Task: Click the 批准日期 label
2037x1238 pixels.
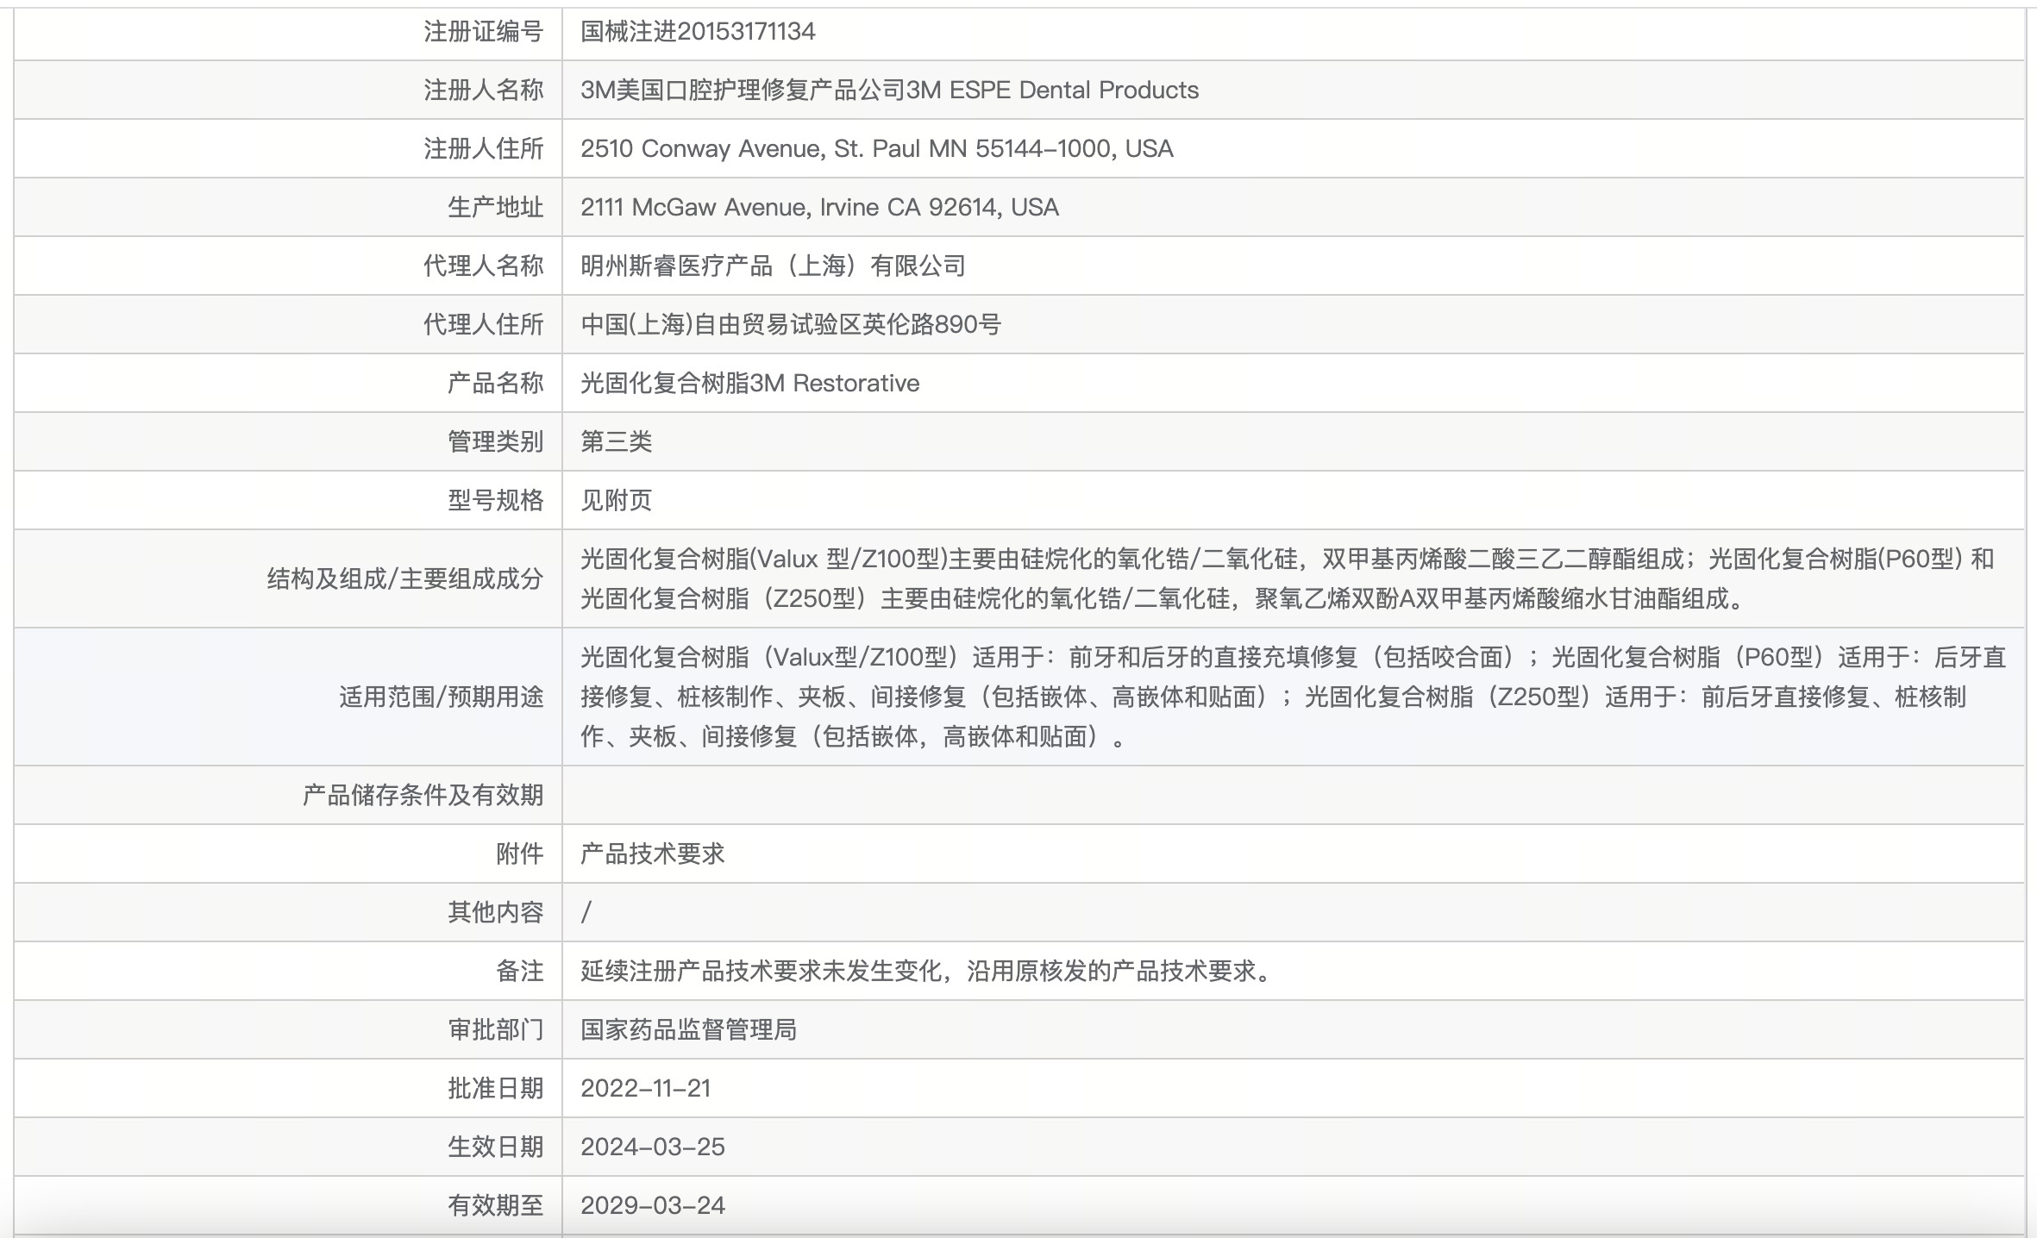Action: [x=496, y=1088]
